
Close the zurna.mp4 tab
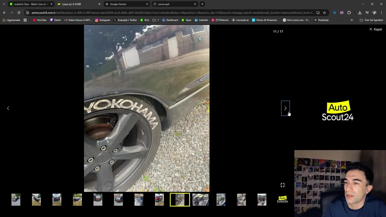pyautogui.click(x=195, y=4)
